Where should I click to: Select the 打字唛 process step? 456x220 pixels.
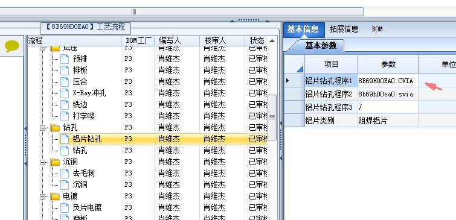84,116
